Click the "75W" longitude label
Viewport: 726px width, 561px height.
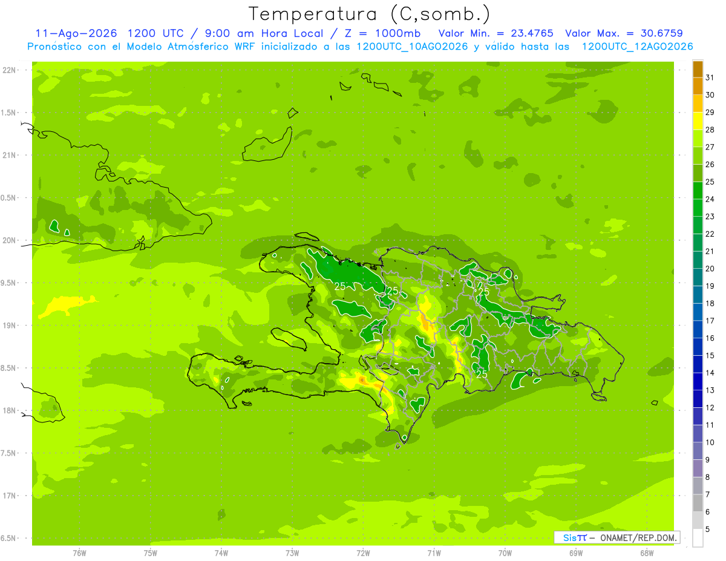pos(151,553)
